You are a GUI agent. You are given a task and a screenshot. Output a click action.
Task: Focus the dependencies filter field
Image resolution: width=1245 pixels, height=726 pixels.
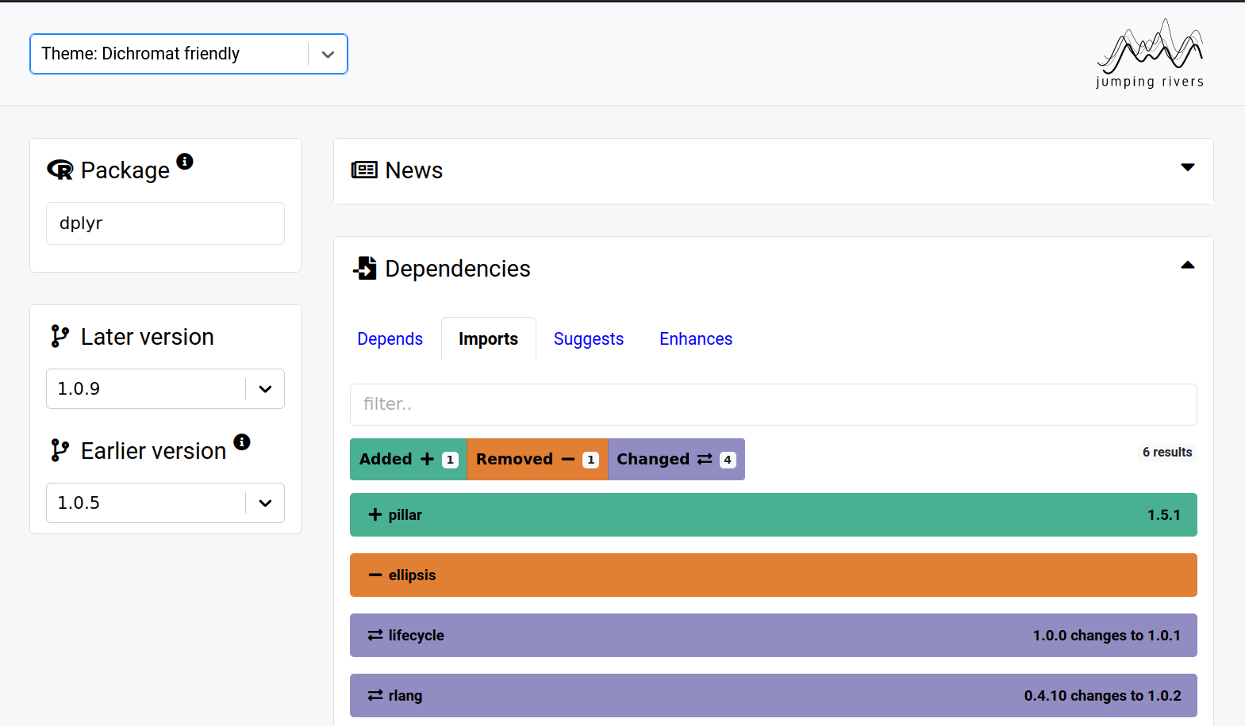(x=774, y=404)
